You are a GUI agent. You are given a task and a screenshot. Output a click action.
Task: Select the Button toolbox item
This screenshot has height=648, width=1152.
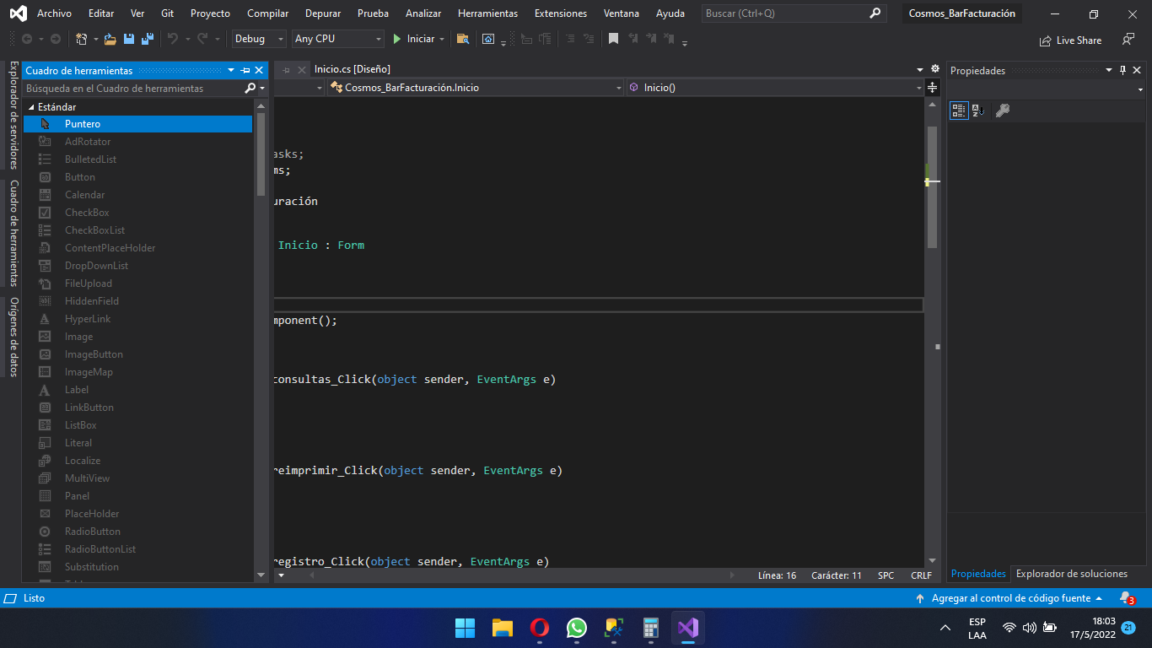(x=137, y=177)
